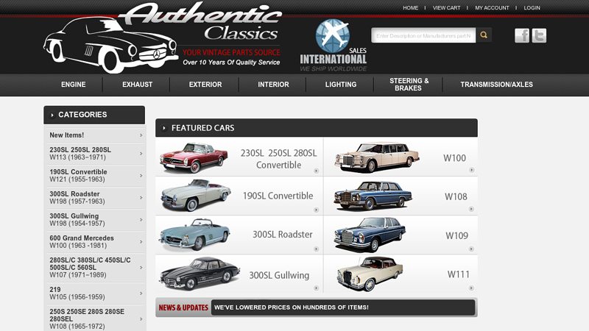The height and width of the screenshot is (331, 589).
Task: Click the lowered prices news banner
Action: click(x=343, y=307)
